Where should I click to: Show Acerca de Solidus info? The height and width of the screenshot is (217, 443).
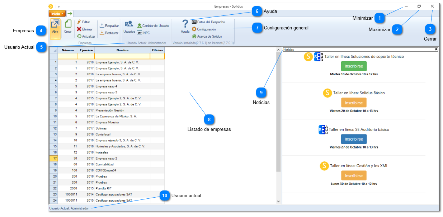[x=207, y=36]
